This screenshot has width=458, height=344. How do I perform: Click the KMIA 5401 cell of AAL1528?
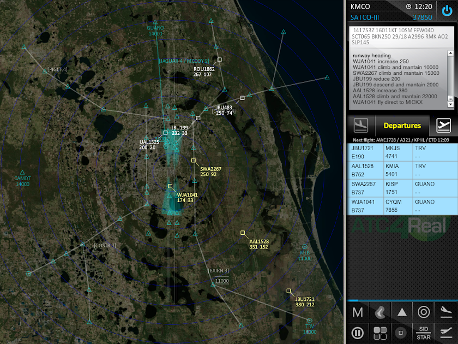click(x=398, y=170)
